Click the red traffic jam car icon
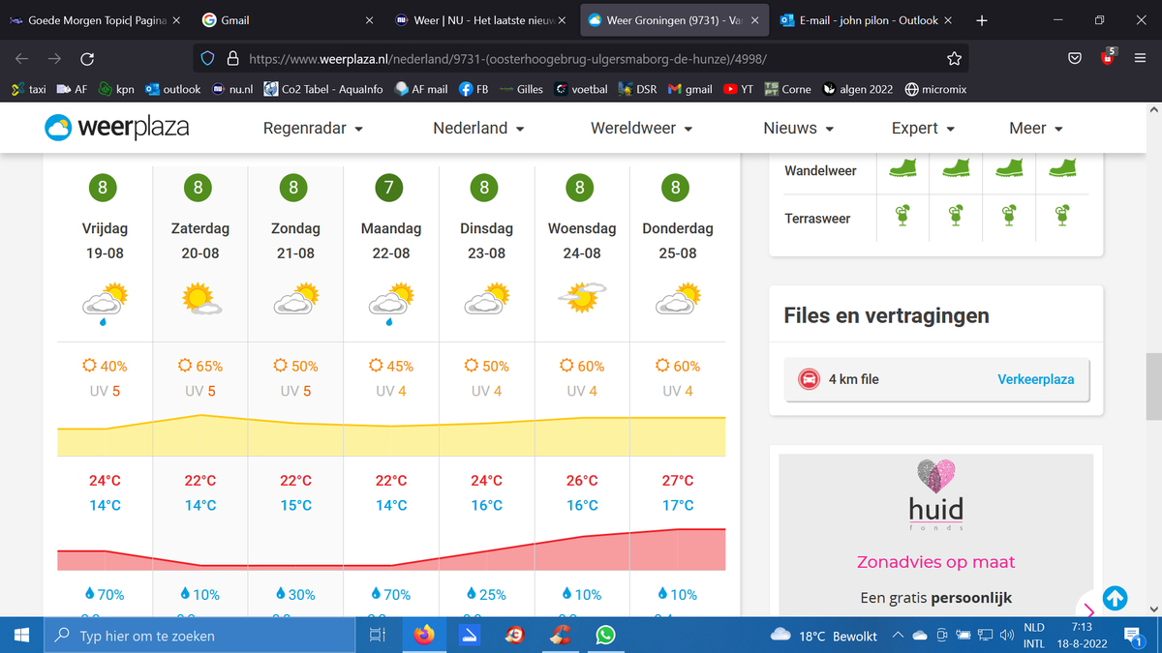Image resolution: width=1162 pixels, height=653 pixels. [x=807, y=380]
